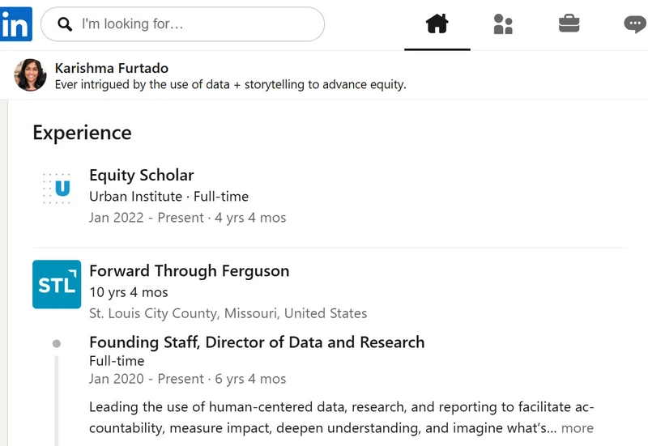Click "Jan 2022 - Present · 4 yrs 4 mos"
The image size is (648, 446).
188,218
